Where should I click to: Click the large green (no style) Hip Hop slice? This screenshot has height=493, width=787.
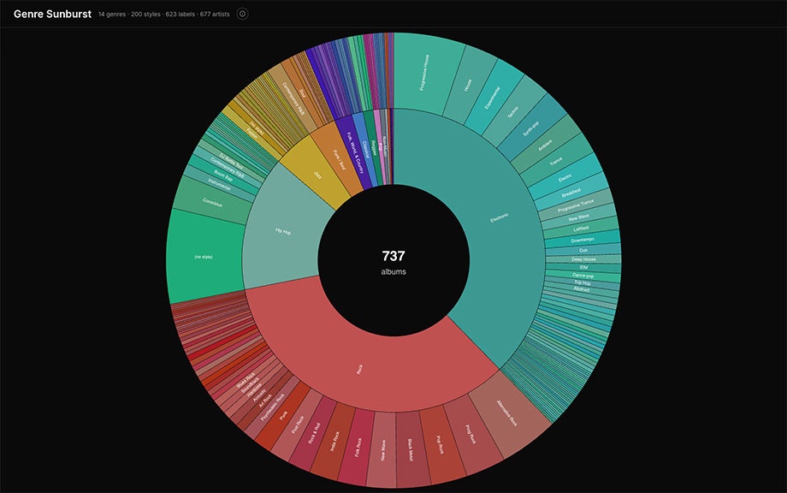[204, 257]
